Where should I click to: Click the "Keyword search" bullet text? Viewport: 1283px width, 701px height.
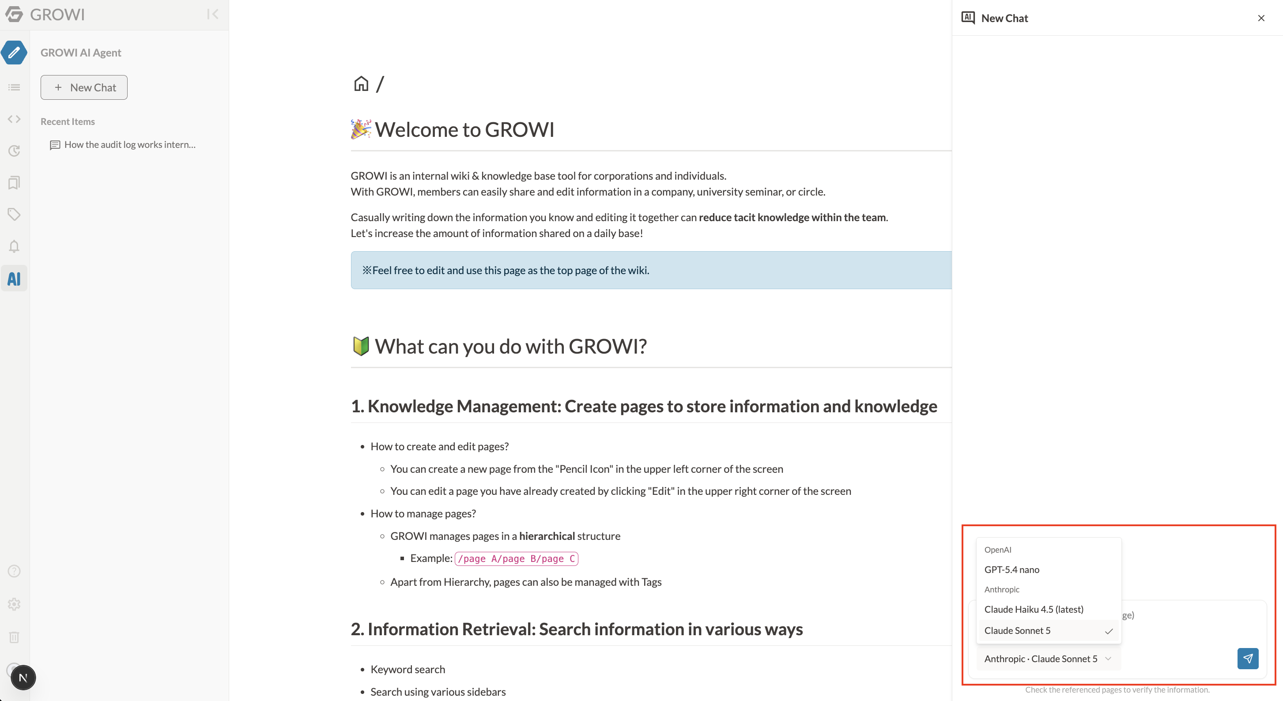click(x=408, y=669)
